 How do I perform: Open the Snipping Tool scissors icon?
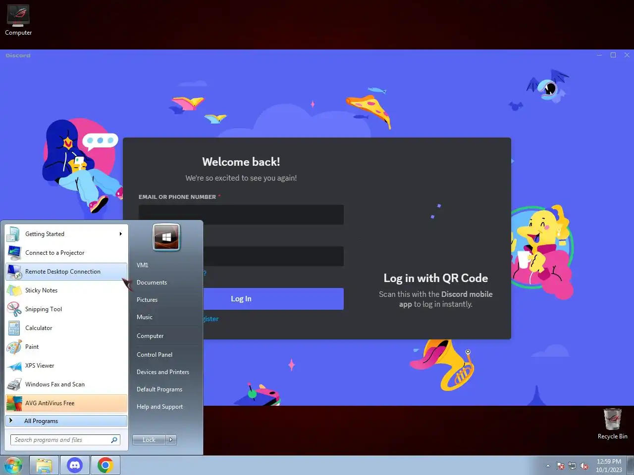(x=14, y=309)
